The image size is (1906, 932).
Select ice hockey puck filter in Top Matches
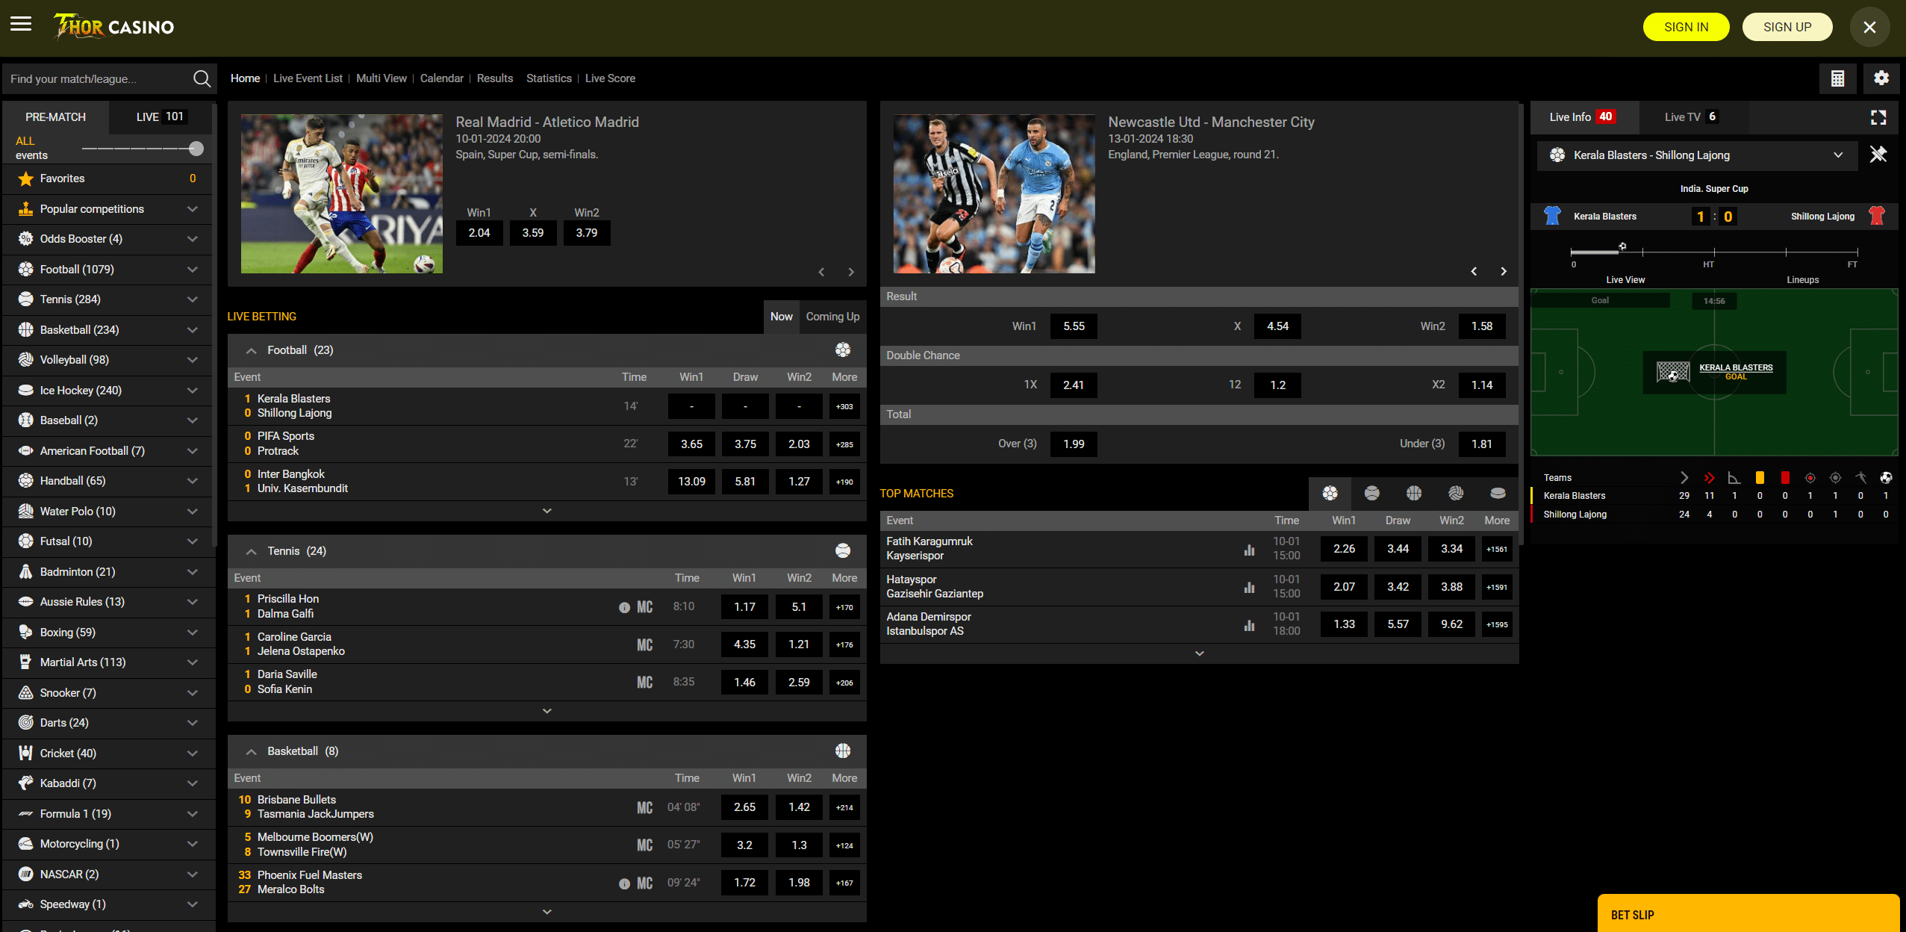[x=1497, y=494]
